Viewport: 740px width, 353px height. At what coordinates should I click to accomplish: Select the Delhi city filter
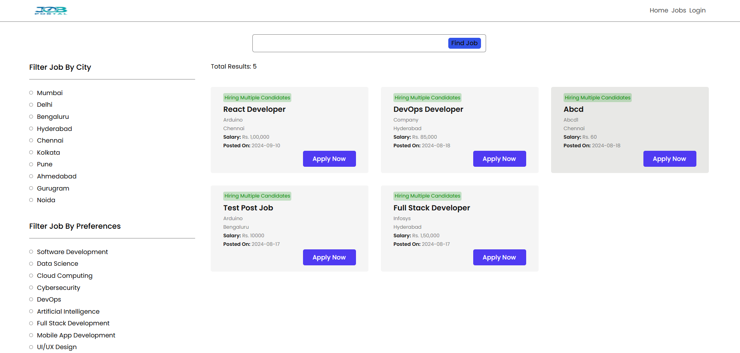click(31, 104)
